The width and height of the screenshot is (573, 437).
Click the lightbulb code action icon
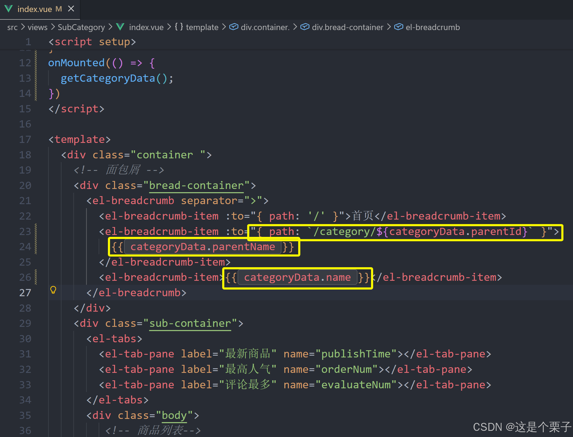pyautogui.click(x=53, y=290)
